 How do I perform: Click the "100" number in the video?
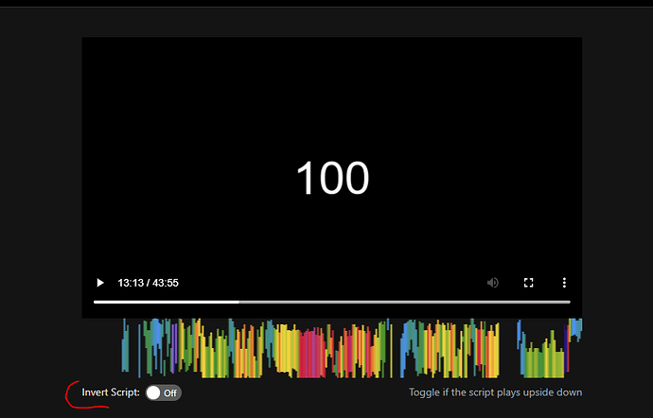tap(332, 179)
